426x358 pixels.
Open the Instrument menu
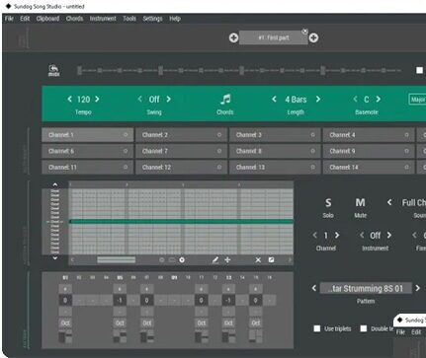tap(103, 19)
